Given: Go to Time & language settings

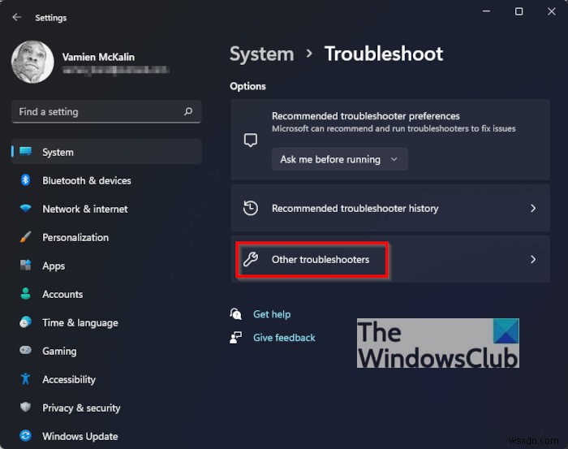Looking at the screenshot, I should (80, 322).
